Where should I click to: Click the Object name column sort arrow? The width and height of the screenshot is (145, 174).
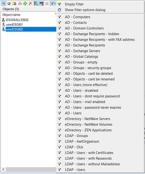(x=56, y=14)
